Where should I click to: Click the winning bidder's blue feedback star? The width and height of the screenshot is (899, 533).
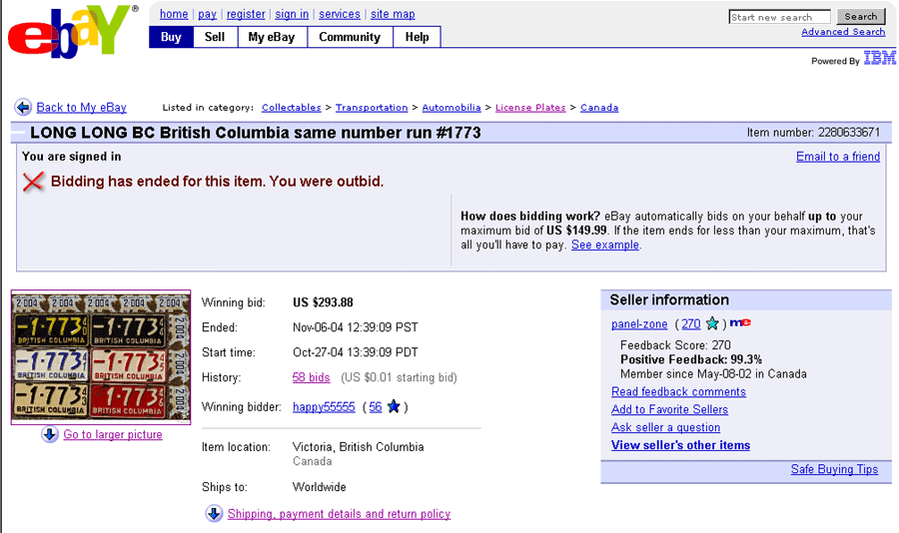coord(394,407)
